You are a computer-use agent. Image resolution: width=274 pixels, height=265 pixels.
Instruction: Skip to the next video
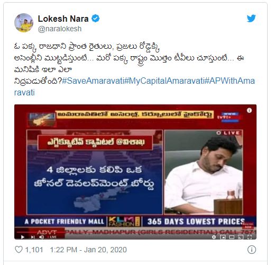pyautogui.click(x=33, y=237)
